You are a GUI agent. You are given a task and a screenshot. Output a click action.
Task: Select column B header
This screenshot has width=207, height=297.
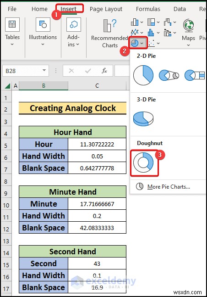(44, 86)
